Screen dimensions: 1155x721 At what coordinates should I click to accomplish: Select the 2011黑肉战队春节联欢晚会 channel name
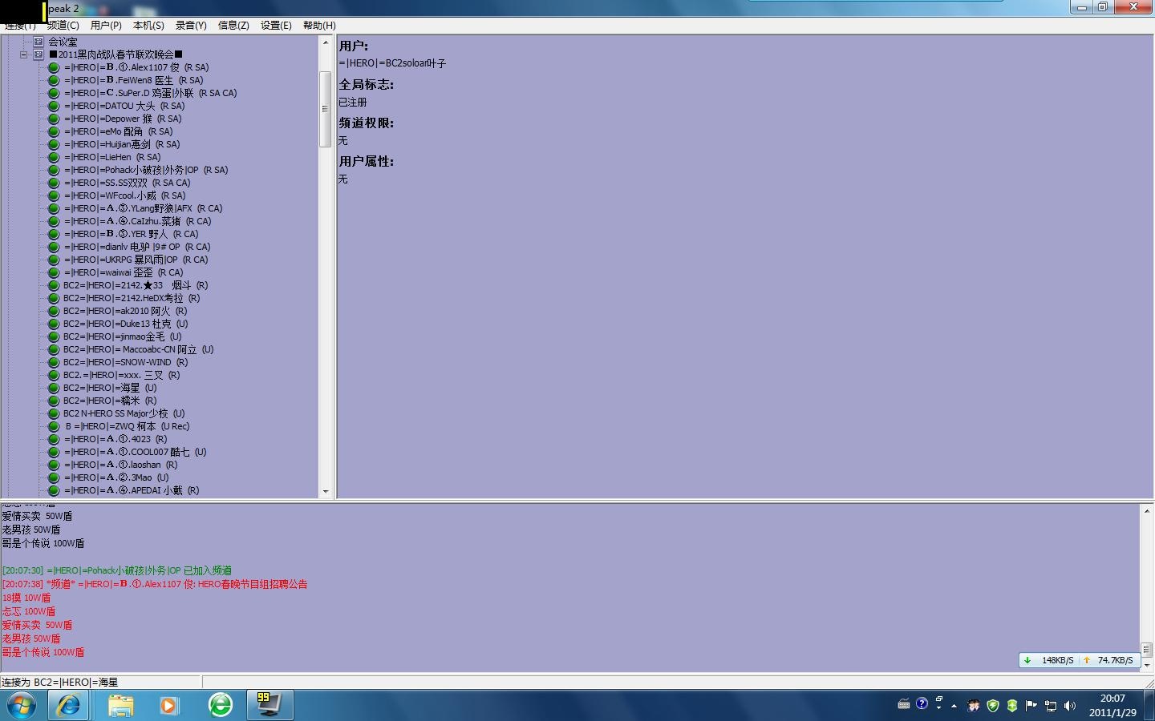click(116, 54)
